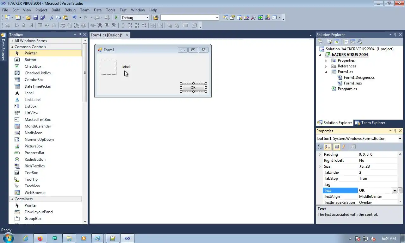Image resolution: width=405 pixels, height=243 pixels.
Task: Click the Align Lefts layout icon
Action: click(16, 25)
